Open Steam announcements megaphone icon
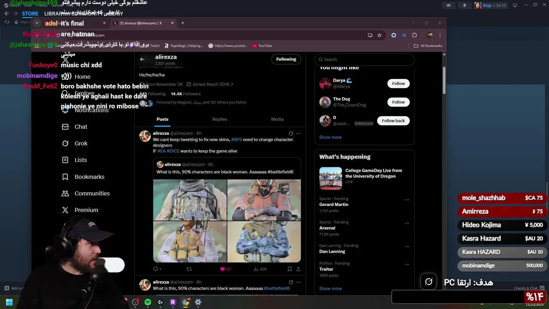This screenshot has height=309, width=549. tap(449, 5)
